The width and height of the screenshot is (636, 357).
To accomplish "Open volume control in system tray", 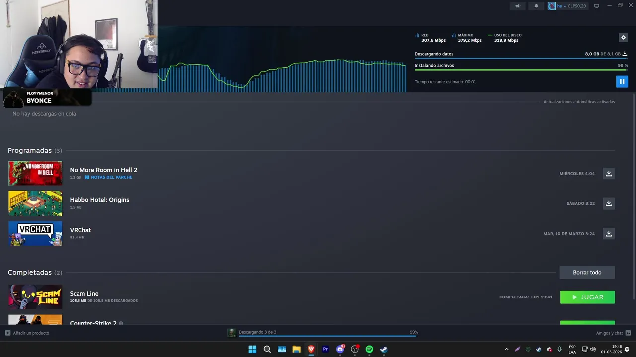I will tap(593, 349).
